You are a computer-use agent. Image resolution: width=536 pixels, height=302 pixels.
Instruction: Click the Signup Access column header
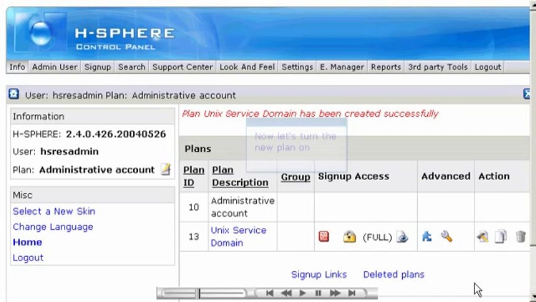pos(354,176)
